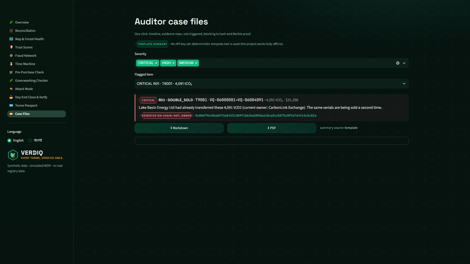Click the Case Files folder icon
This screenshot has height=264, width=470.
click(x=11, y=114)
